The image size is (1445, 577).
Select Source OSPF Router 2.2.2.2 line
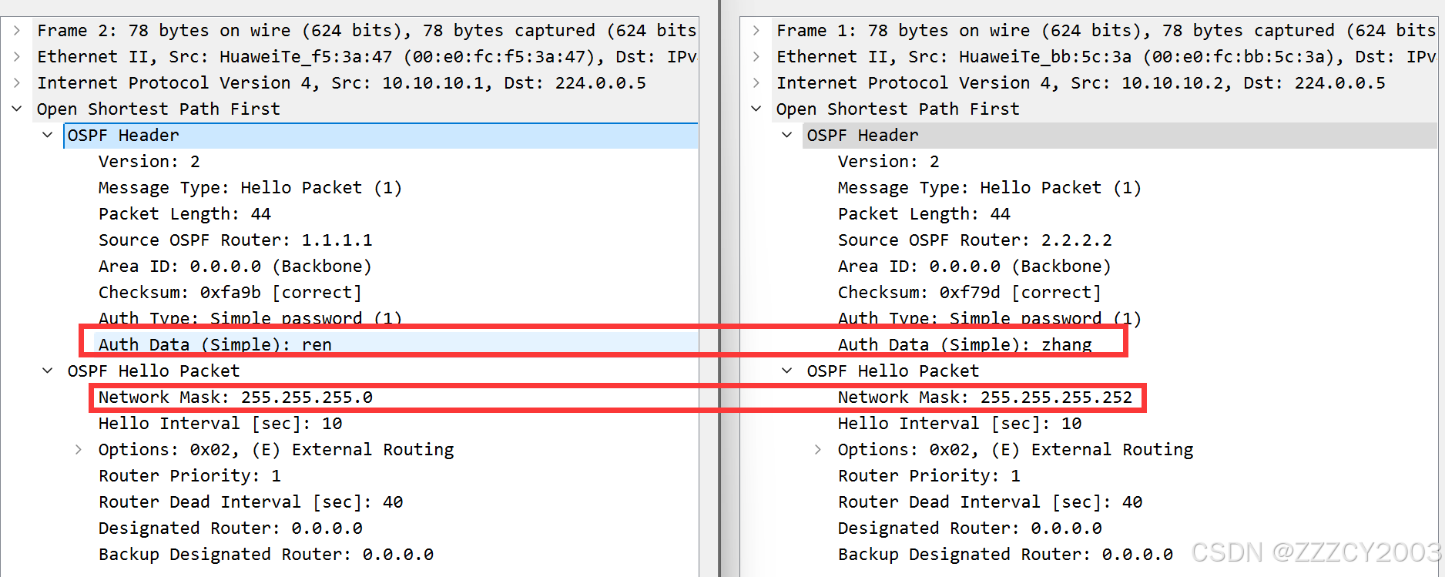[974, 240]
